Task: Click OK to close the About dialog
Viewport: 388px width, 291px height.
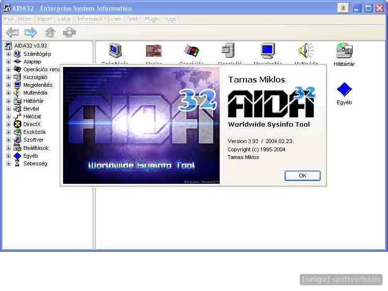Action: (x=302, y=176)
